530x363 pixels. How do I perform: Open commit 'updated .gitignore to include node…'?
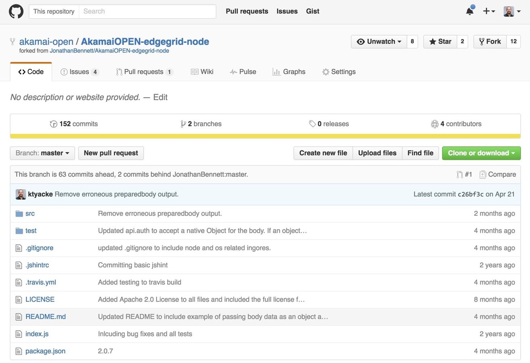point(184,248)
